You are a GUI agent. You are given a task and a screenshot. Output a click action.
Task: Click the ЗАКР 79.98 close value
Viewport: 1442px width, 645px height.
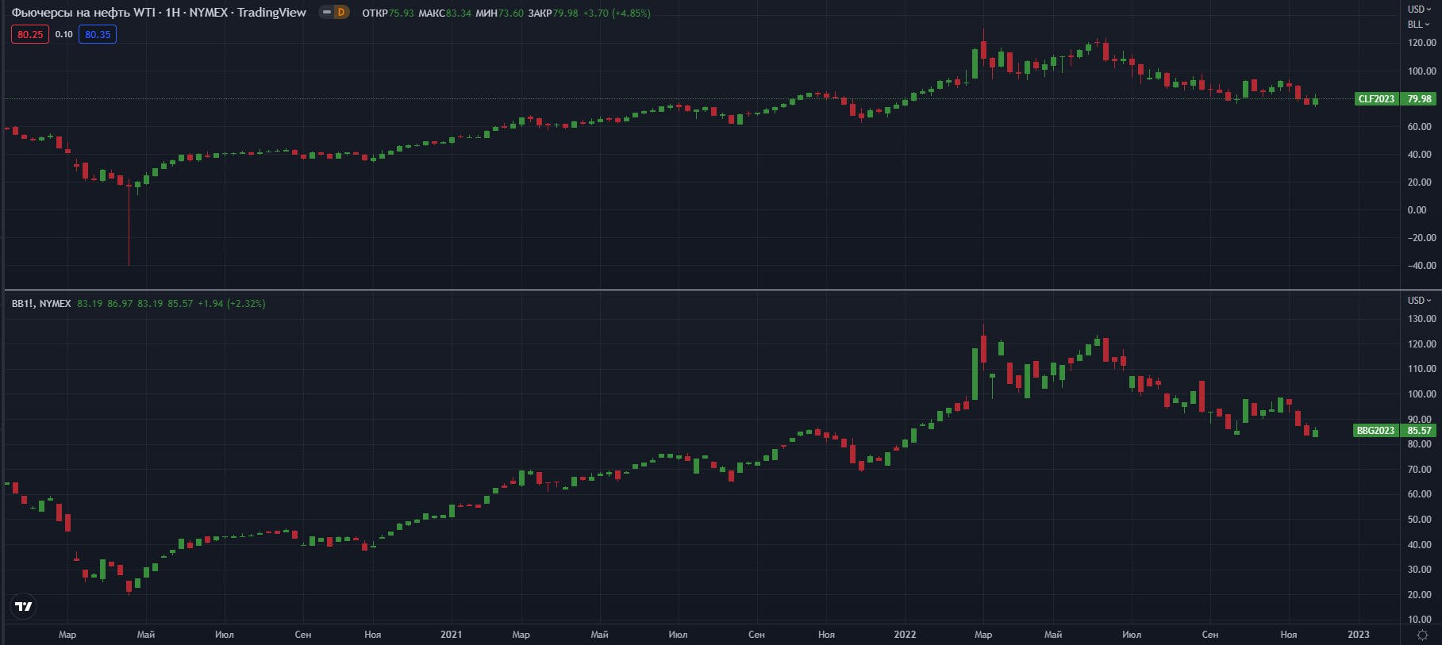pos(553,13)
